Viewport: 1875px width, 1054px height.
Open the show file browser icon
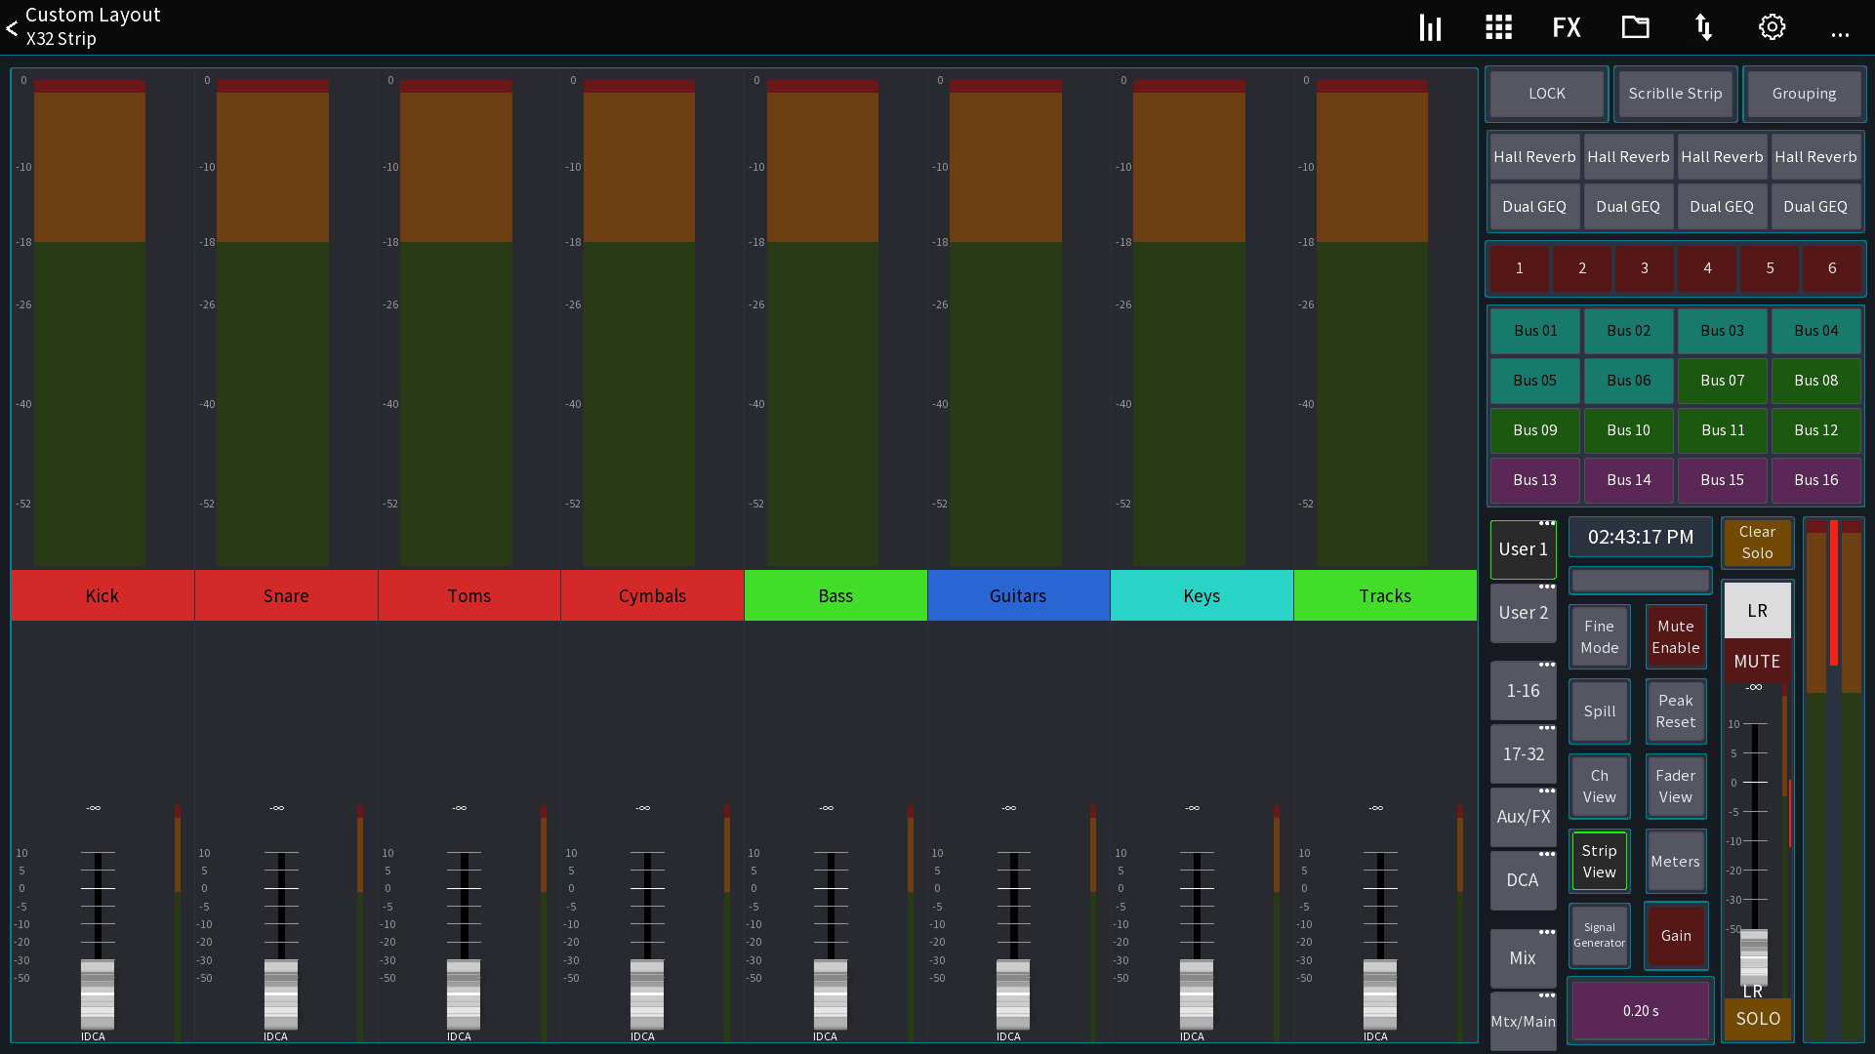1635,26
